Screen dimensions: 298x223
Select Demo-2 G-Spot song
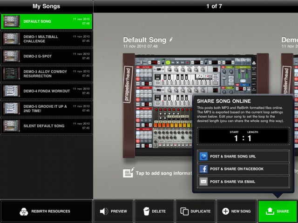coord(47,56)
